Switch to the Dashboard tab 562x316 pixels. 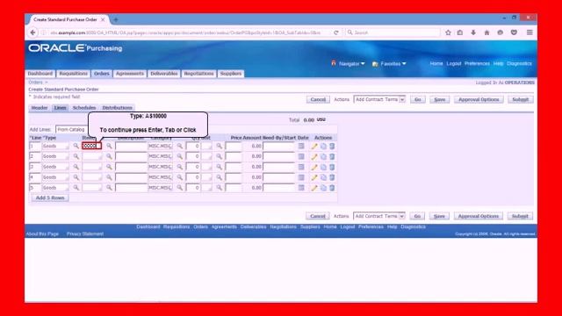(40, 74)
